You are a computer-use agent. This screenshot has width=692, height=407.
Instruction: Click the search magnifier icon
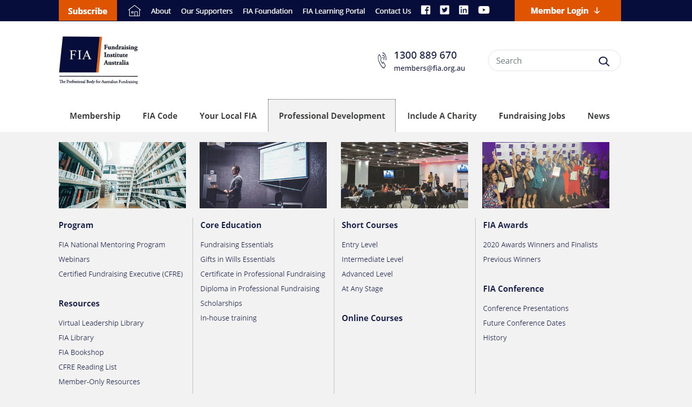[x=604, y=61]
